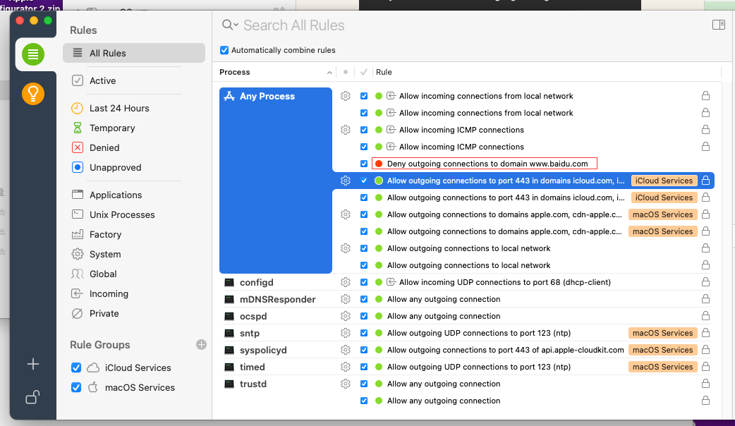Screen dimensions: 735x426
Task: Disable the Deny baidu.com rule checkbox
Action: (364, 164)
